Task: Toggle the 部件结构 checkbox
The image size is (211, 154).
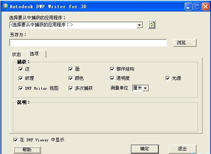Action: [x=112, y=69]
